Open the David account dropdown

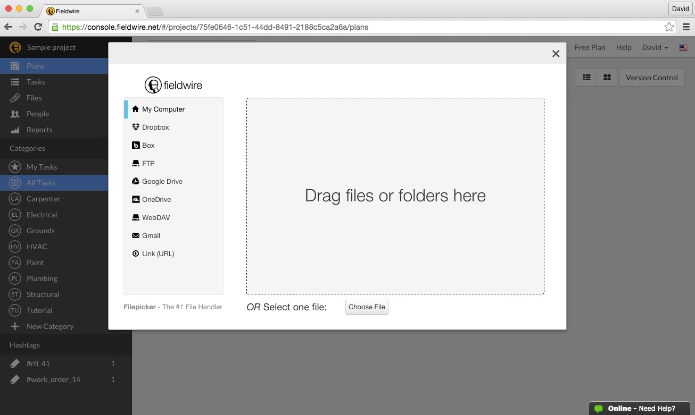coord(655,47)
